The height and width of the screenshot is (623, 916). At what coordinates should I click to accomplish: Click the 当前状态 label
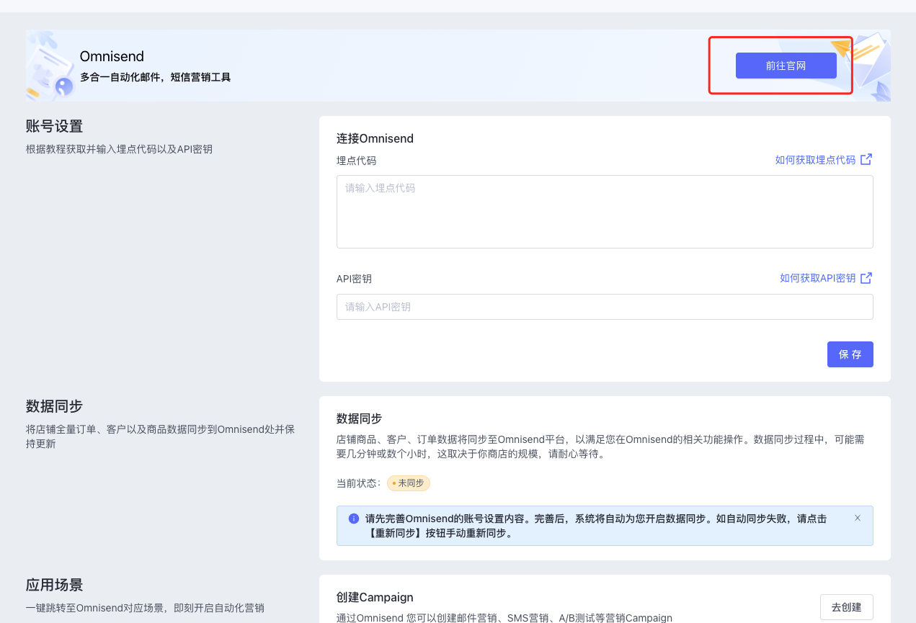click(359, 483)
